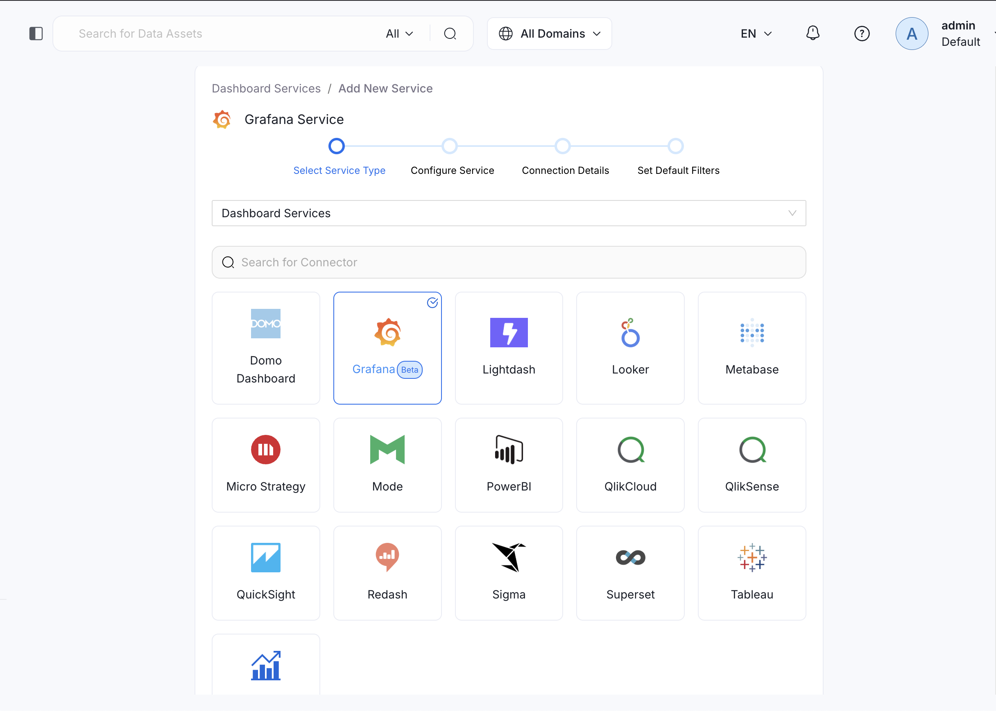
Task: Click the global search magnifier button
Action: [x=450, y=33]
